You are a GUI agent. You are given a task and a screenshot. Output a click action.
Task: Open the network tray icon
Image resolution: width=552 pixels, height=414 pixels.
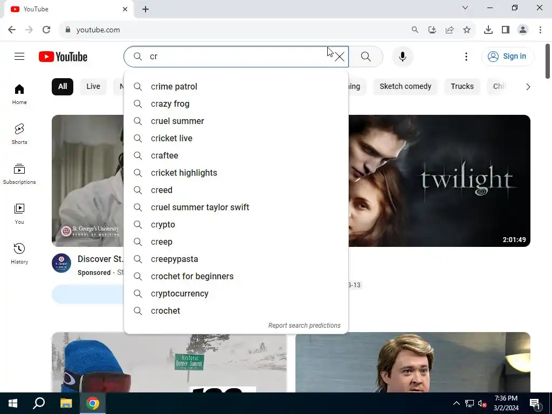tap(470, 403)
